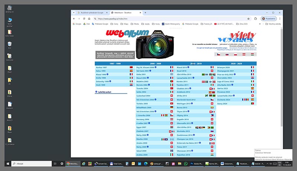This screenshot has width=297, height=171.
Task: Open the Koš recycle bin desktop icon
Action: (x=9, y=45)
